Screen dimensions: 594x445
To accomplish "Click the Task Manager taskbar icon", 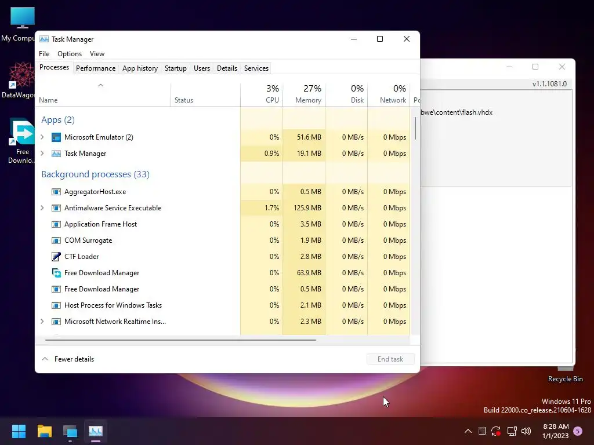I will pos(96,431).
